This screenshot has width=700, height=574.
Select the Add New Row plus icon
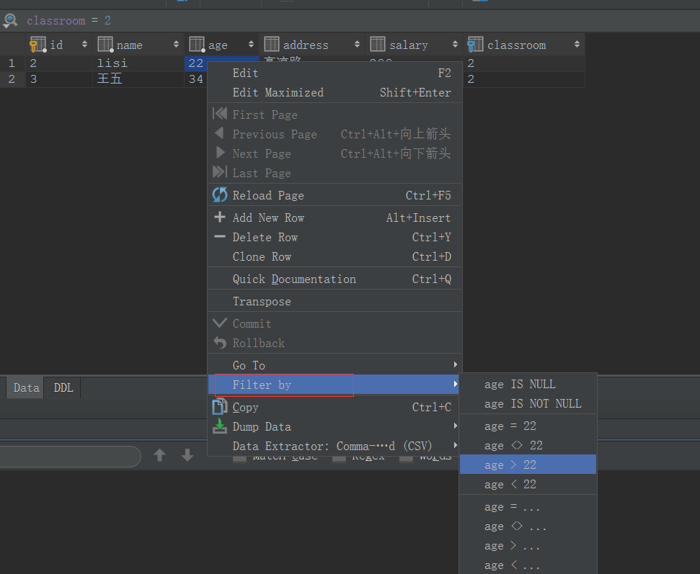(x=219, y=217)
